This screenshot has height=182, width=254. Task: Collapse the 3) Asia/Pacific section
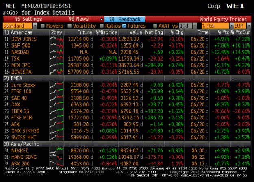pos(22,144)
